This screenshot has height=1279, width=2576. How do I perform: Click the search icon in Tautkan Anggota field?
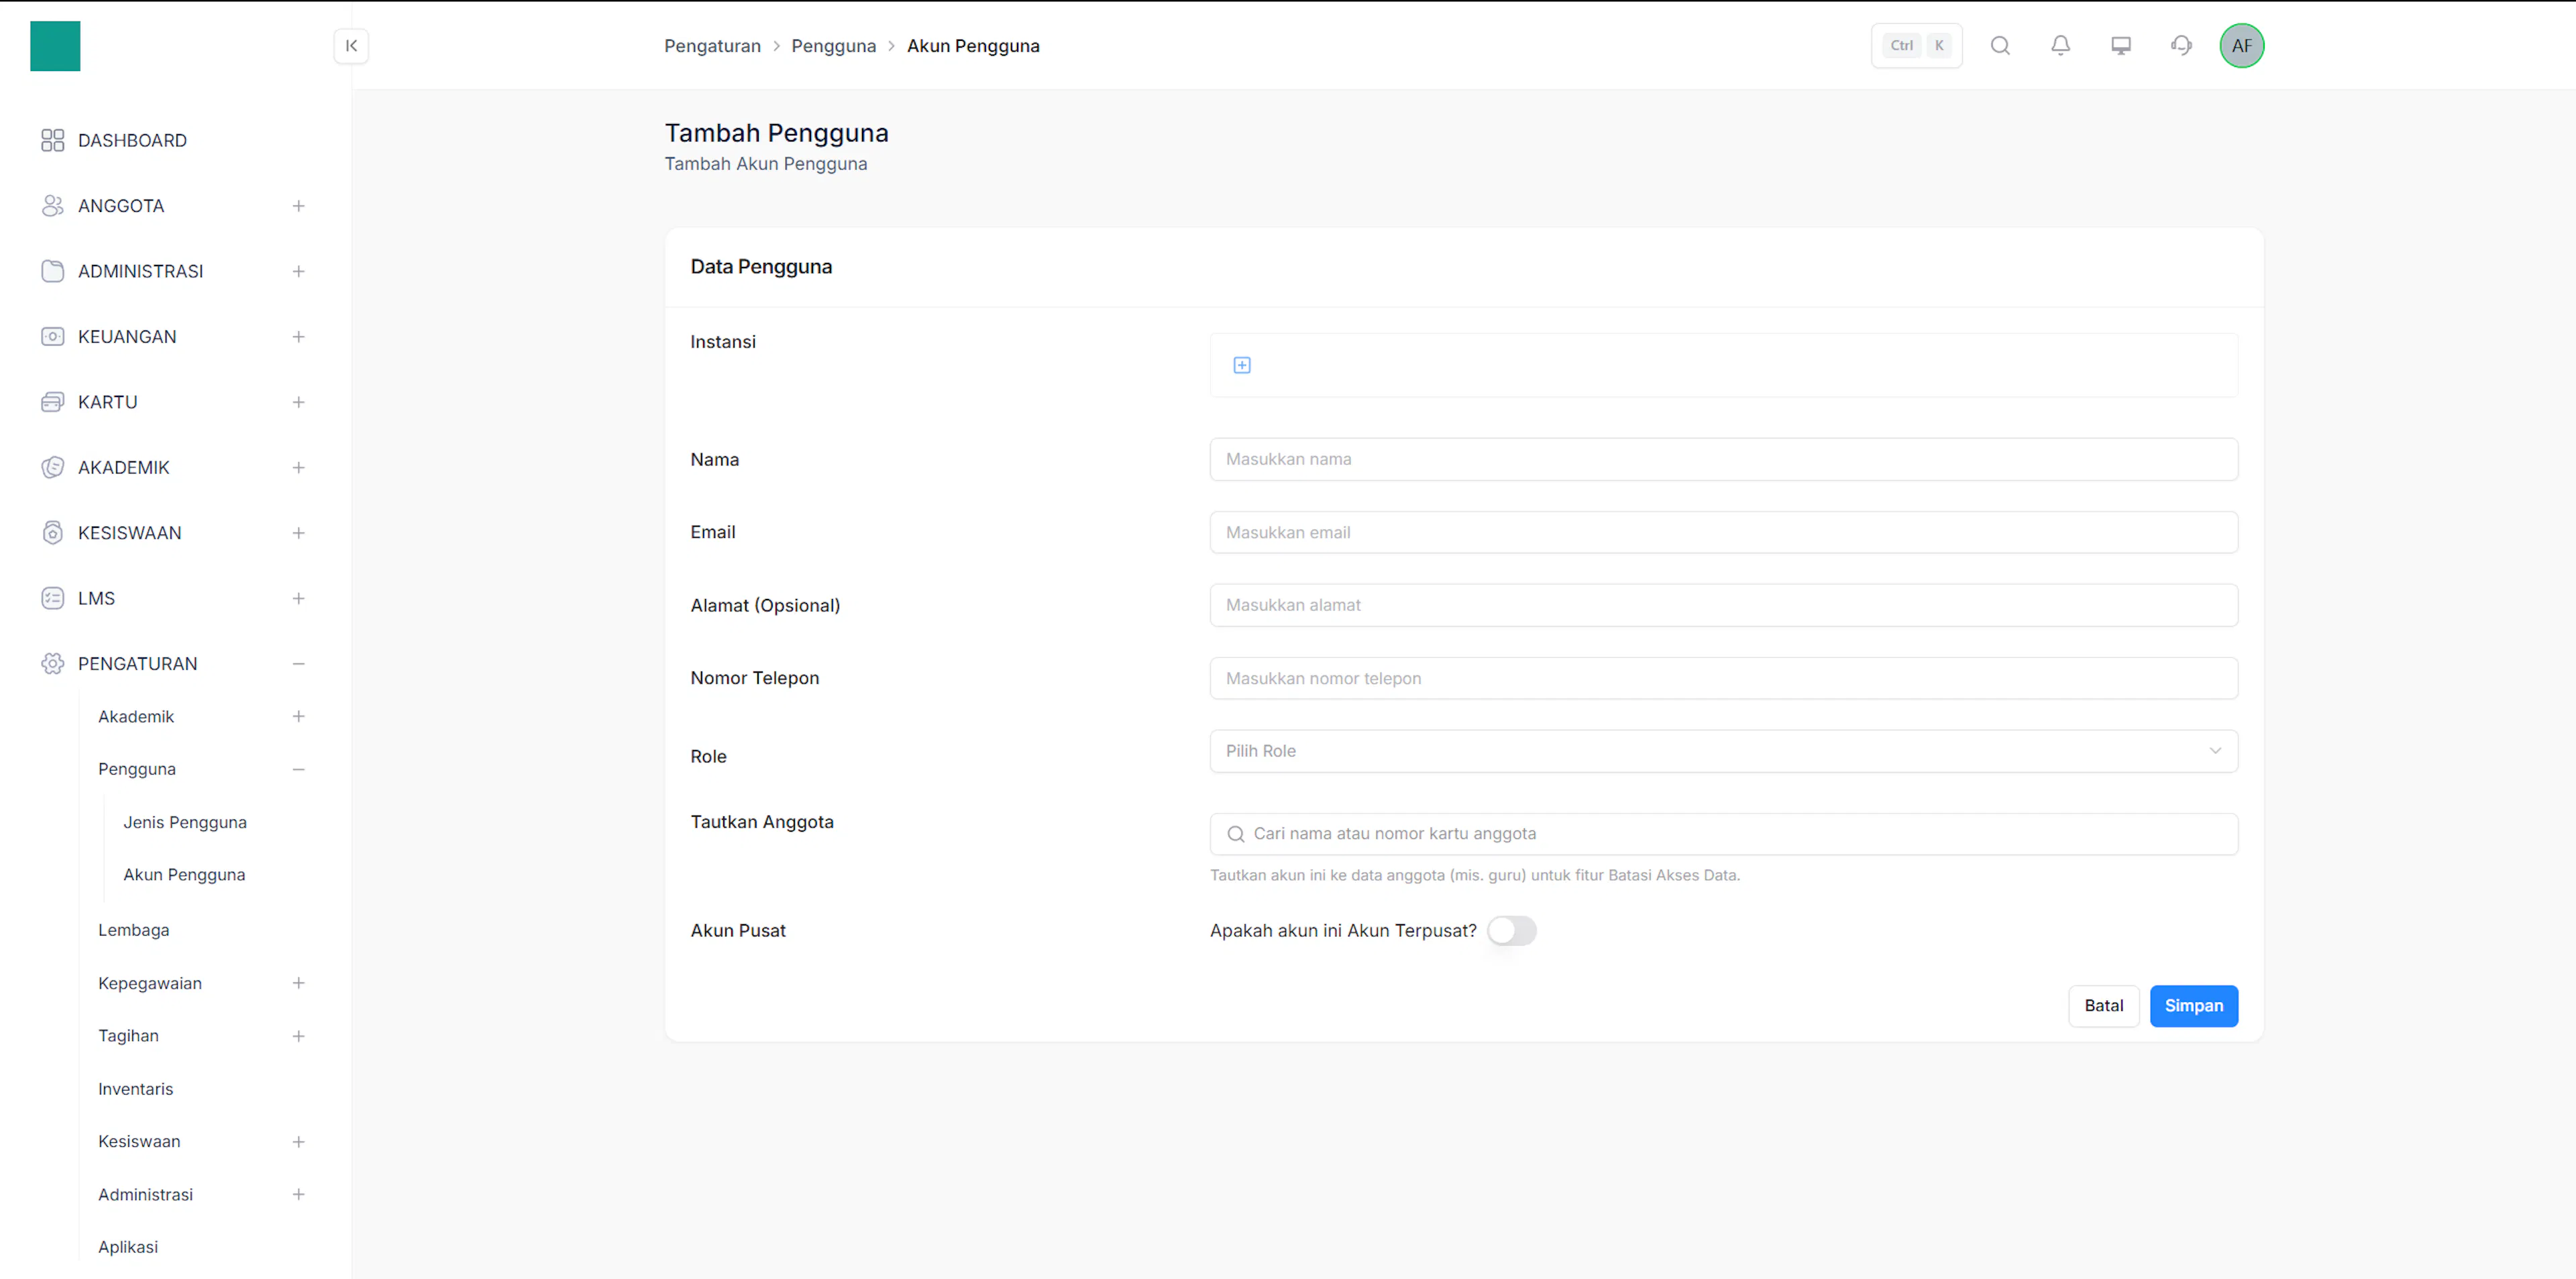pyautogui.click(x=1236, y=834)
